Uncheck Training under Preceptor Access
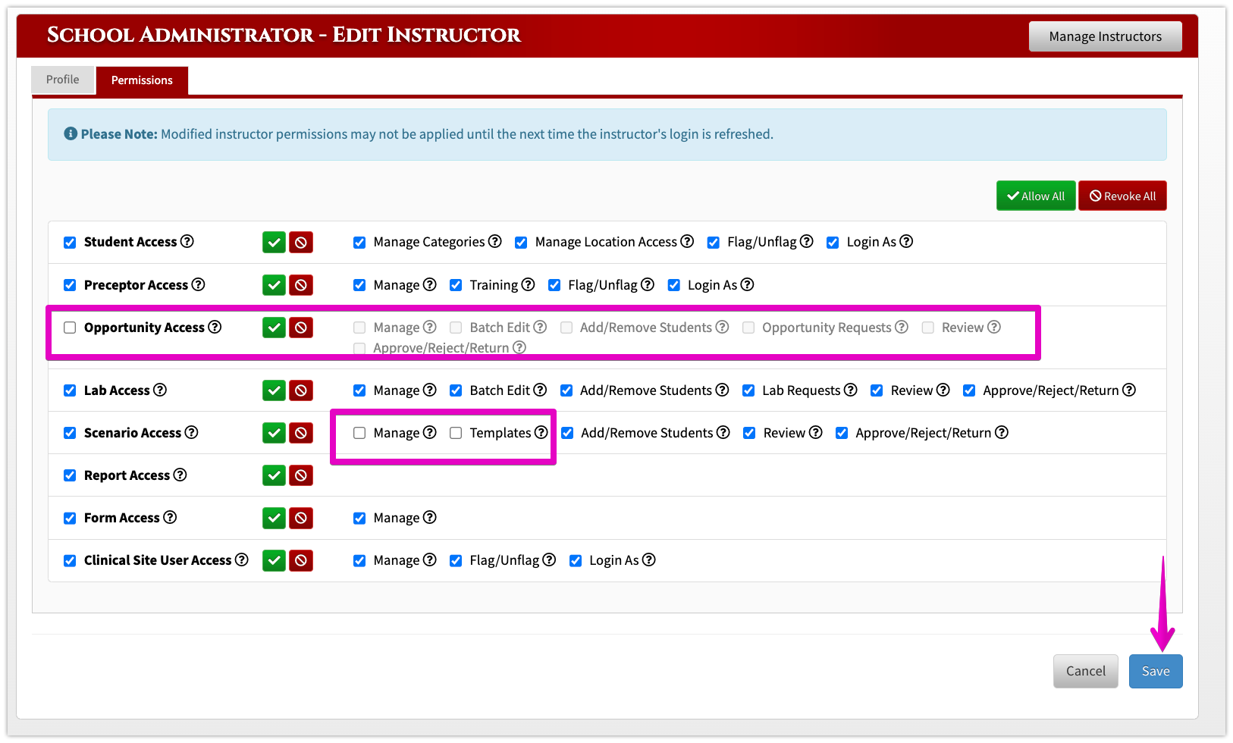Viewport: 1233px width, 743px height. (456, 284)
